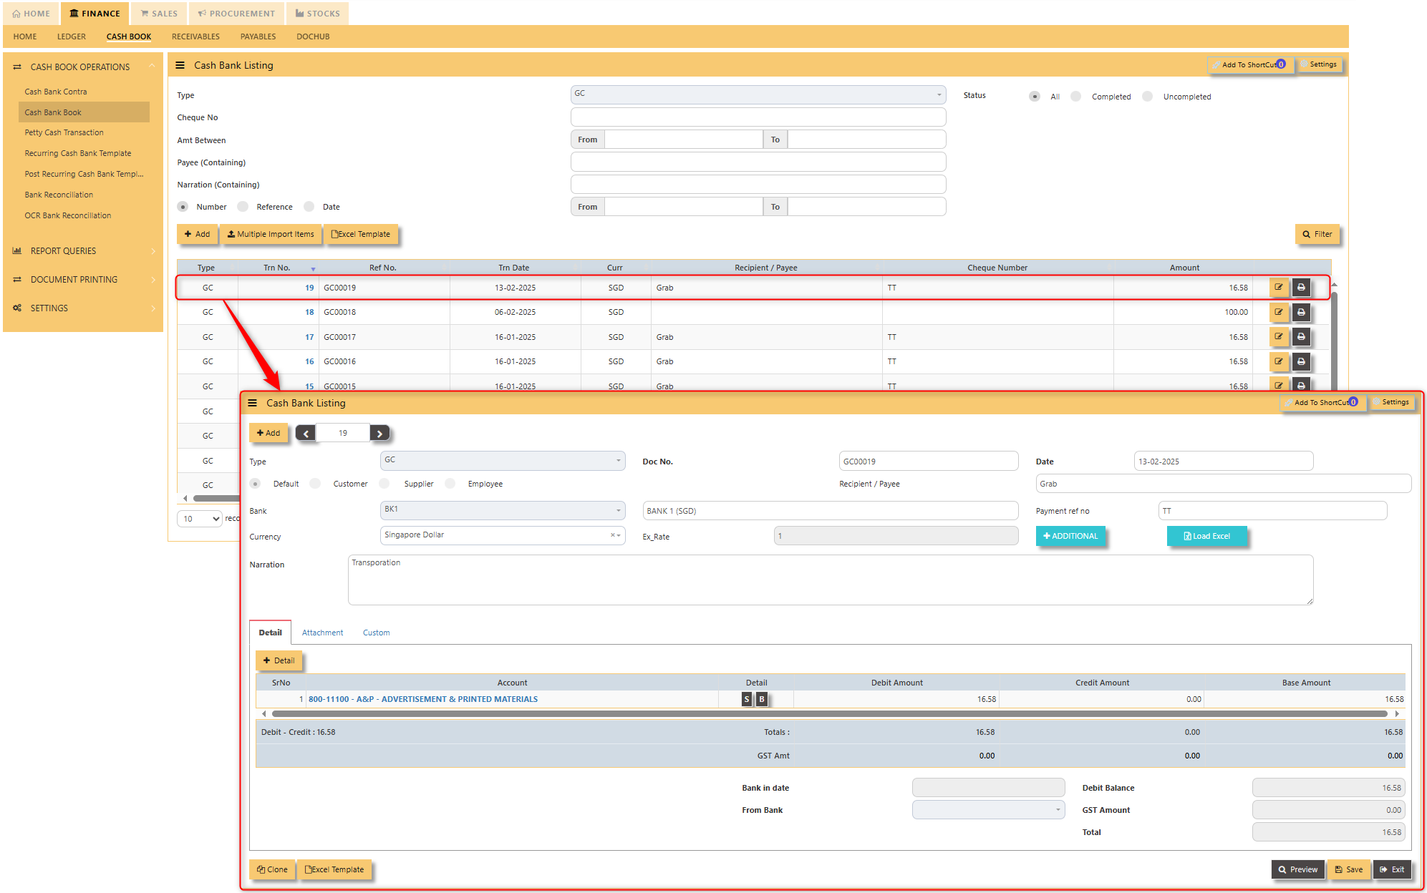Switch to Custom tab

376,633
